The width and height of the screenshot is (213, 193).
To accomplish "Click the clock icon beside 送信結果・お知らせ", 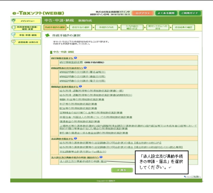I will 13,41.
